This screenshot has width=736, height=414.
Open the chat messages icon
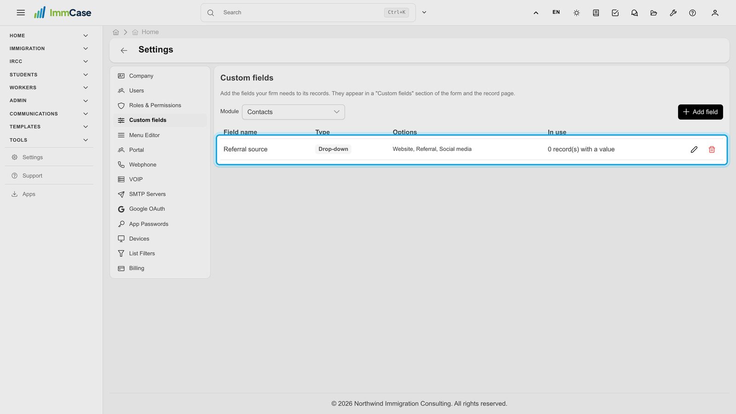tap(634, 13)
